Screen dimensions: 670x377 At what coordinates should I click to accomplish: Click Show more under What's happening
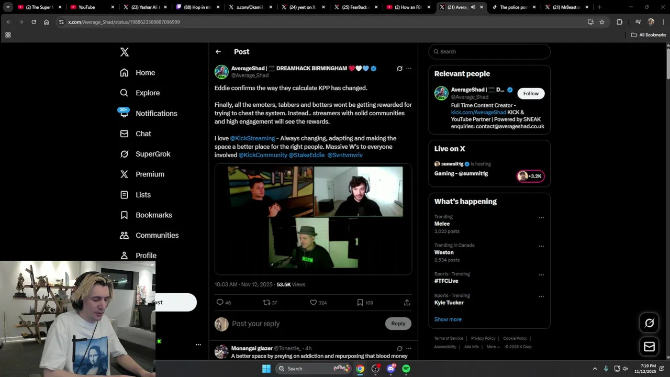[x=448, y=319]
